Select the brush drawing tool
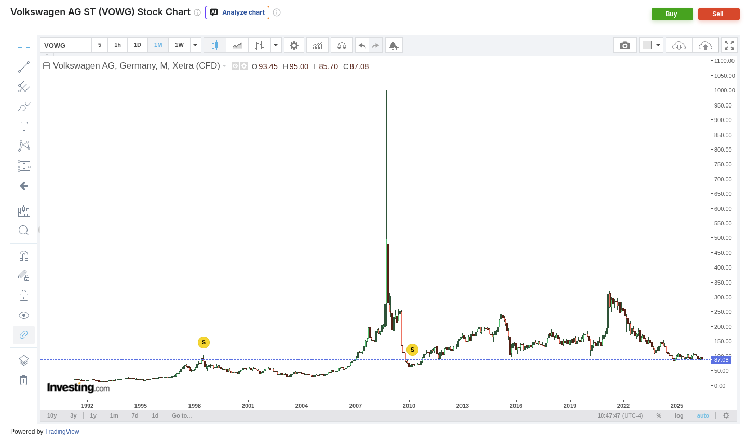746x443 pixels. coord(24,106)
